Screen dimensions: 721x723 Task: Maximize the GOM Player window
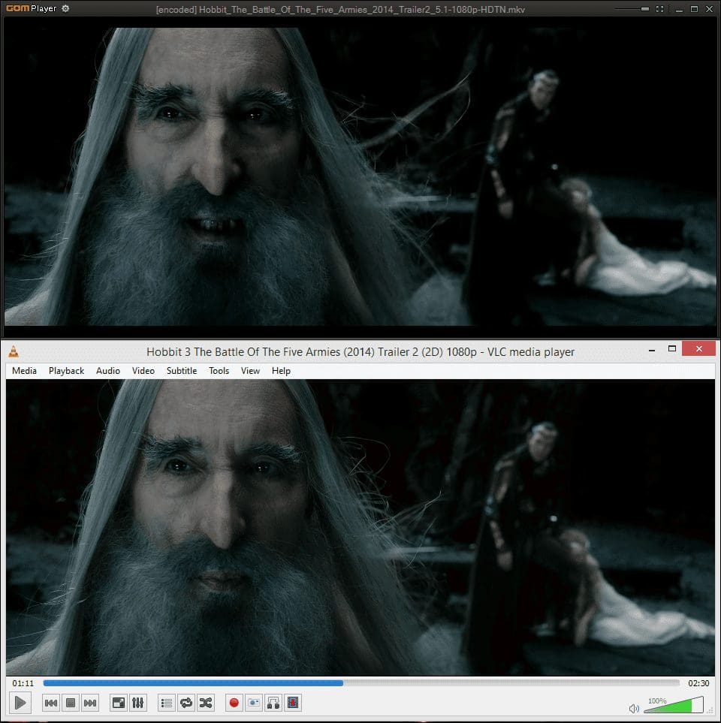[x=694, y=9]
